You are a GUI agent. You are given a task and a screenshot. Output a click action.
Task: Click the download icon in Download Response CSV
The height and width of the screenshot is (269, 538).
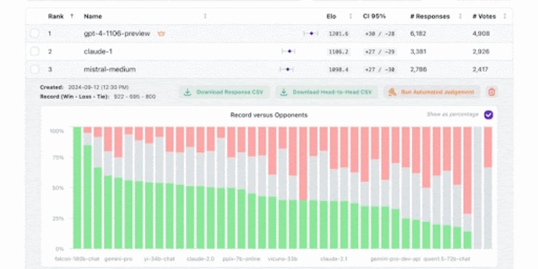point(187,92)
